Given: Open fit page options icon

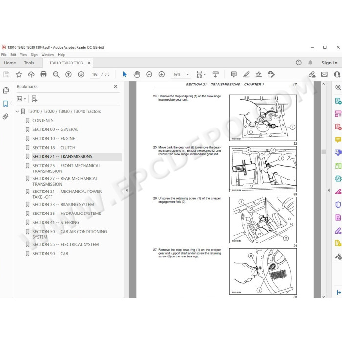Looking at the screenshot, I should (201, 74).
